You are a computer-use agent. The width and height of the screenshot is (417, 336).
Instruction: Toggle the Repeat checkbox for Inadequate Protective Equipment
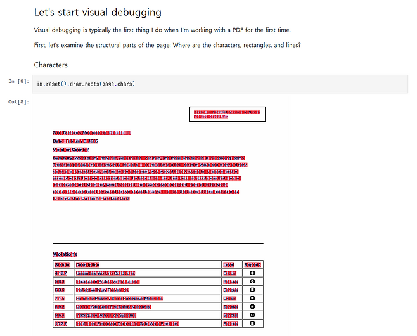tap(252, 281)
